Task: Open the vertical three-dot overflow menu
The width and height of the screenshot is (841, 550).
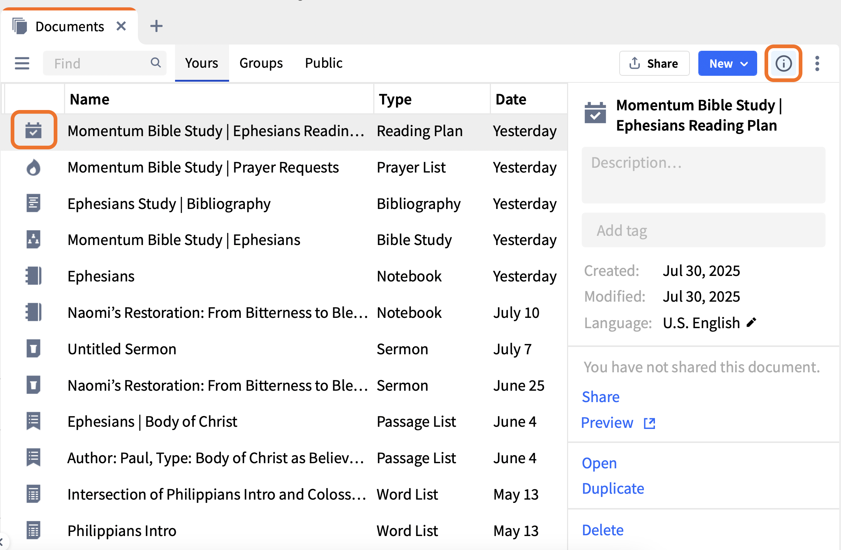Action: [x=817, y=63]
